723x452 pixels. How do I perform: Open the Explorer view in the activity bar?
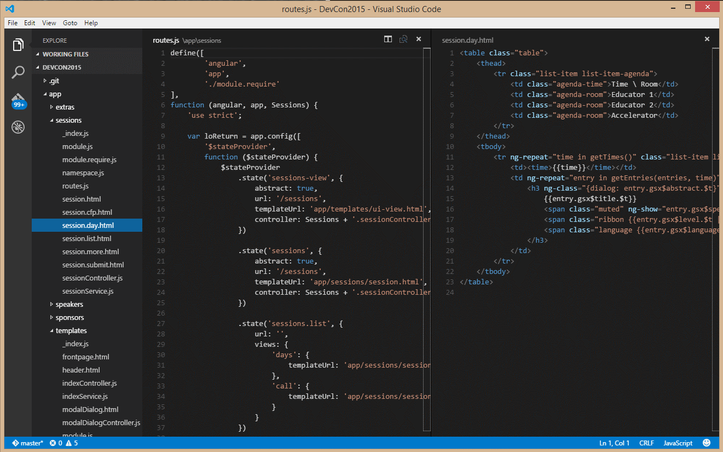coord(18,44)
